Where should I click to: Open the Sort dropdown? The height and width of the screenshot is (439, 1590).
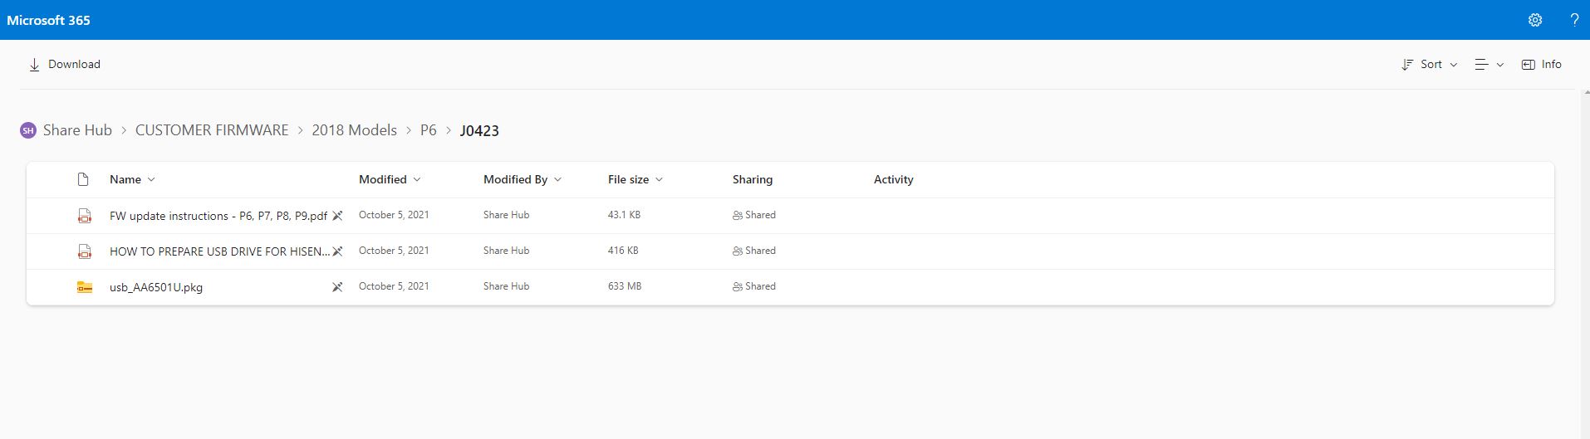point(1430,64)
